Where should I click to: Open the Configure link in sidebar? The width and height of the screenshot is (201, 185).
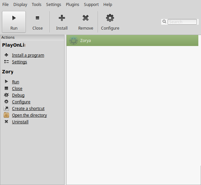click(x=21, y=102)
